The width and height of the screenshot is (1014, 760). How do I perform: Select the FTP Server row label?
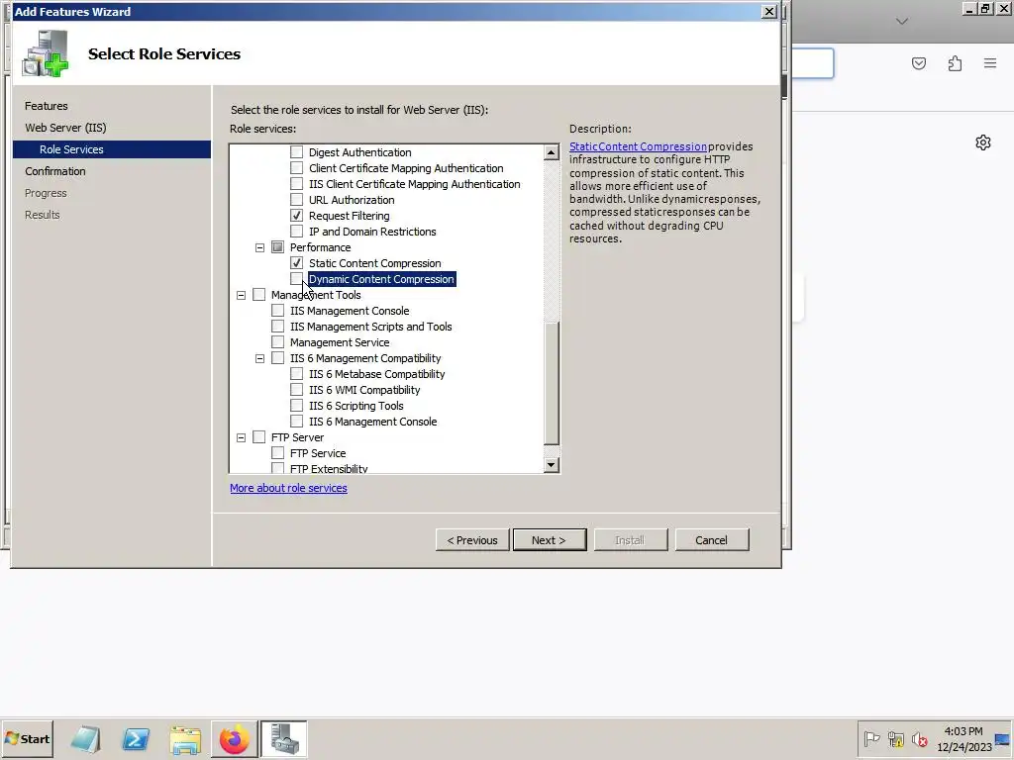pyautogui.click(x=297, y=437)
